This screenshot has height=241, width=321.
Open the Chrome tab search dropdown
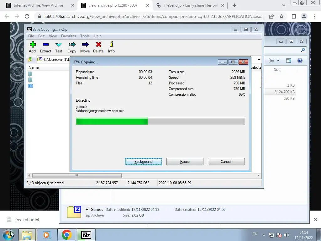pos(283,5)
